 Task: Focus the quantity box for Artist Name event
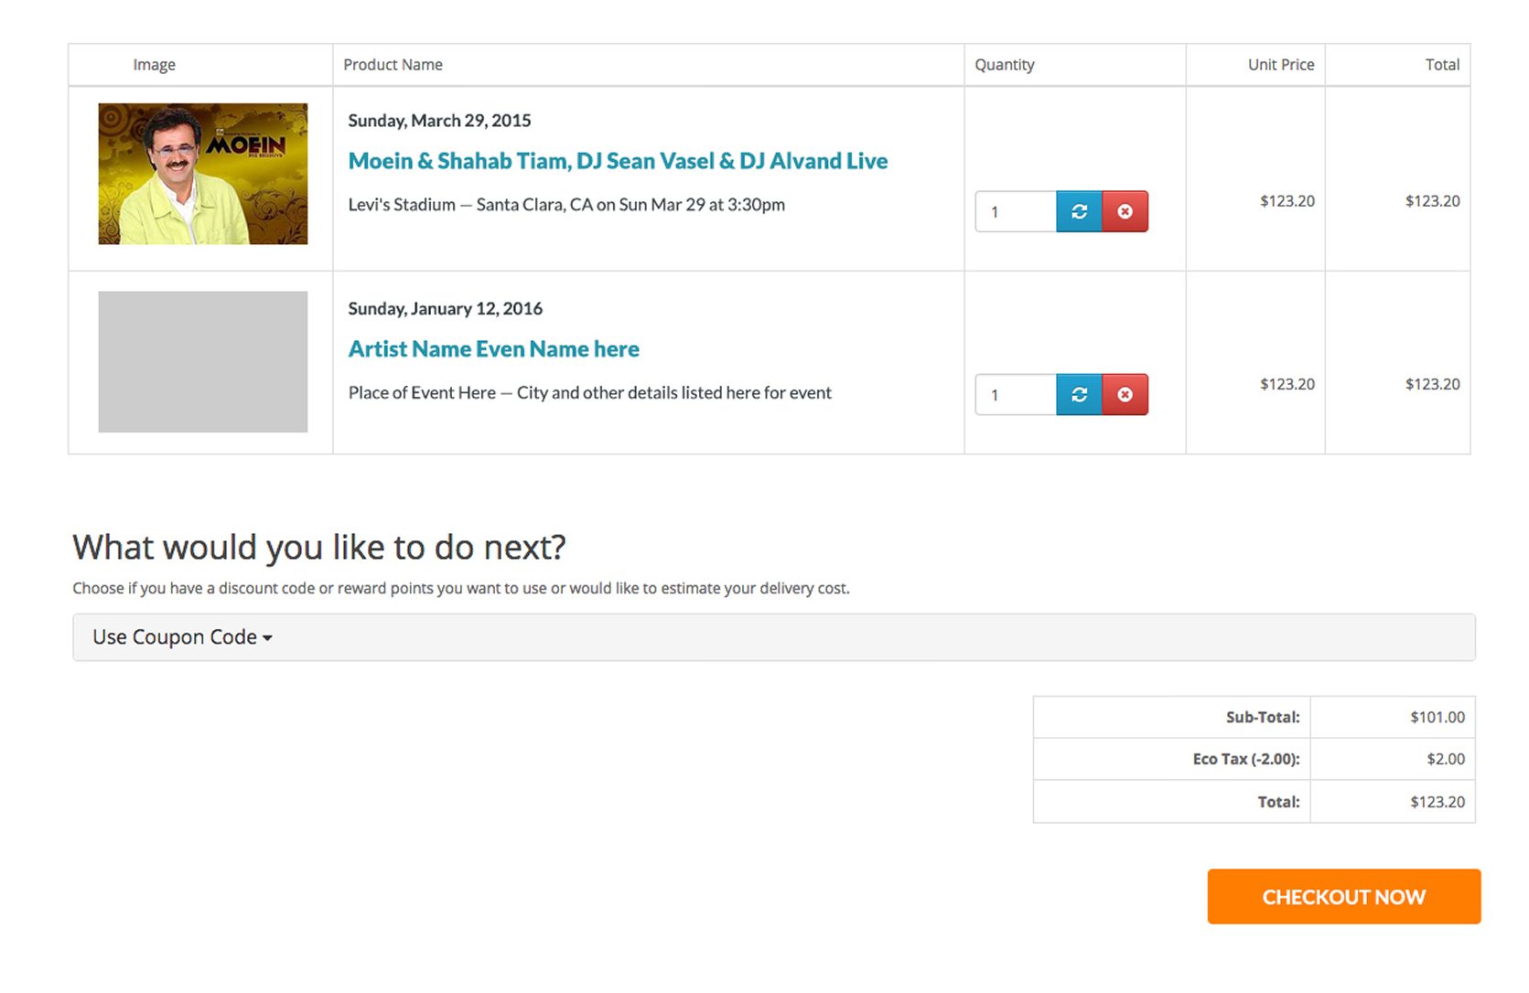(x=1016, y=394)
